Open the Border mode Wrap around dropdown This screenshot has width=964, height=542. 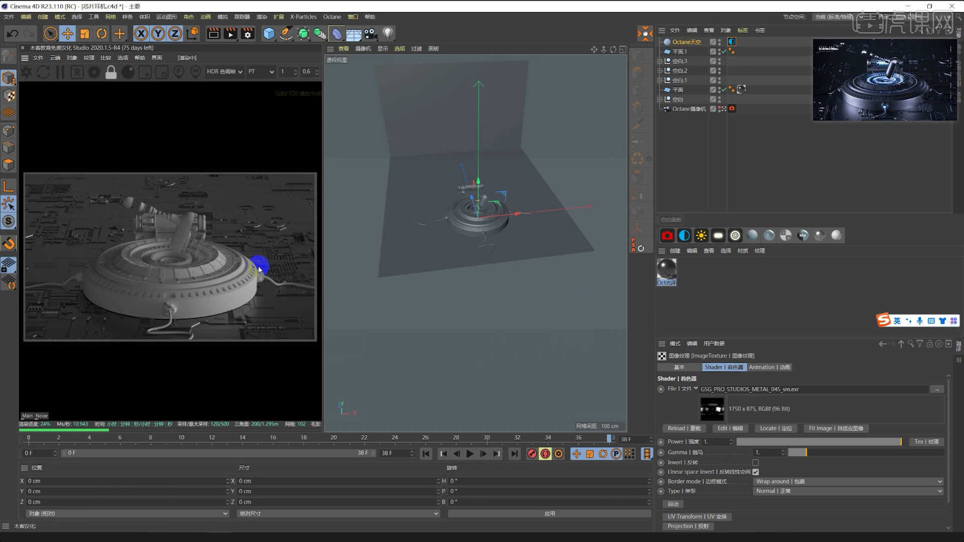click(849, 481)
